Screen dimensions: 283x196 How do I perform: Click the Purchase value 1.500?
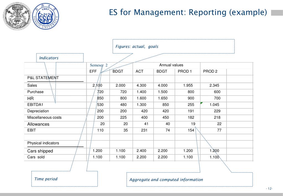click(163, 92)
